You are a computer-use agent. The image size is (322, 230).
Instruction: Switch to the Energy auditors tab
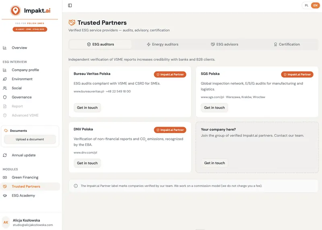(x=163, y=44)
